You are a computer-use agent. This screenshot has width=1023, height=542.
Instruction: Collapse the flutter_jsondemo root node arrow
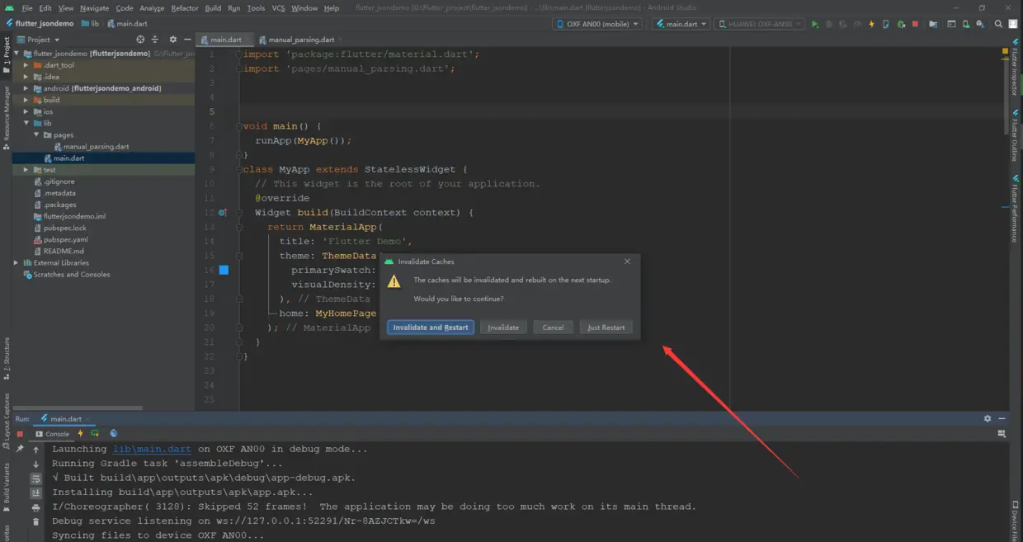tap(16, 54)
